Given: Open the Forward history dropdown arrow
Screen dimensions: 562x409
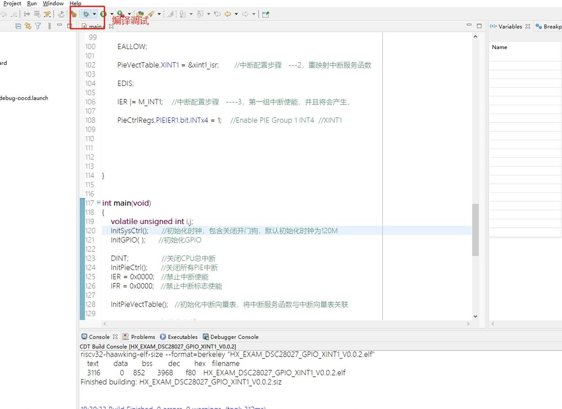Looking at the screenshot, I should pos(254,14).
